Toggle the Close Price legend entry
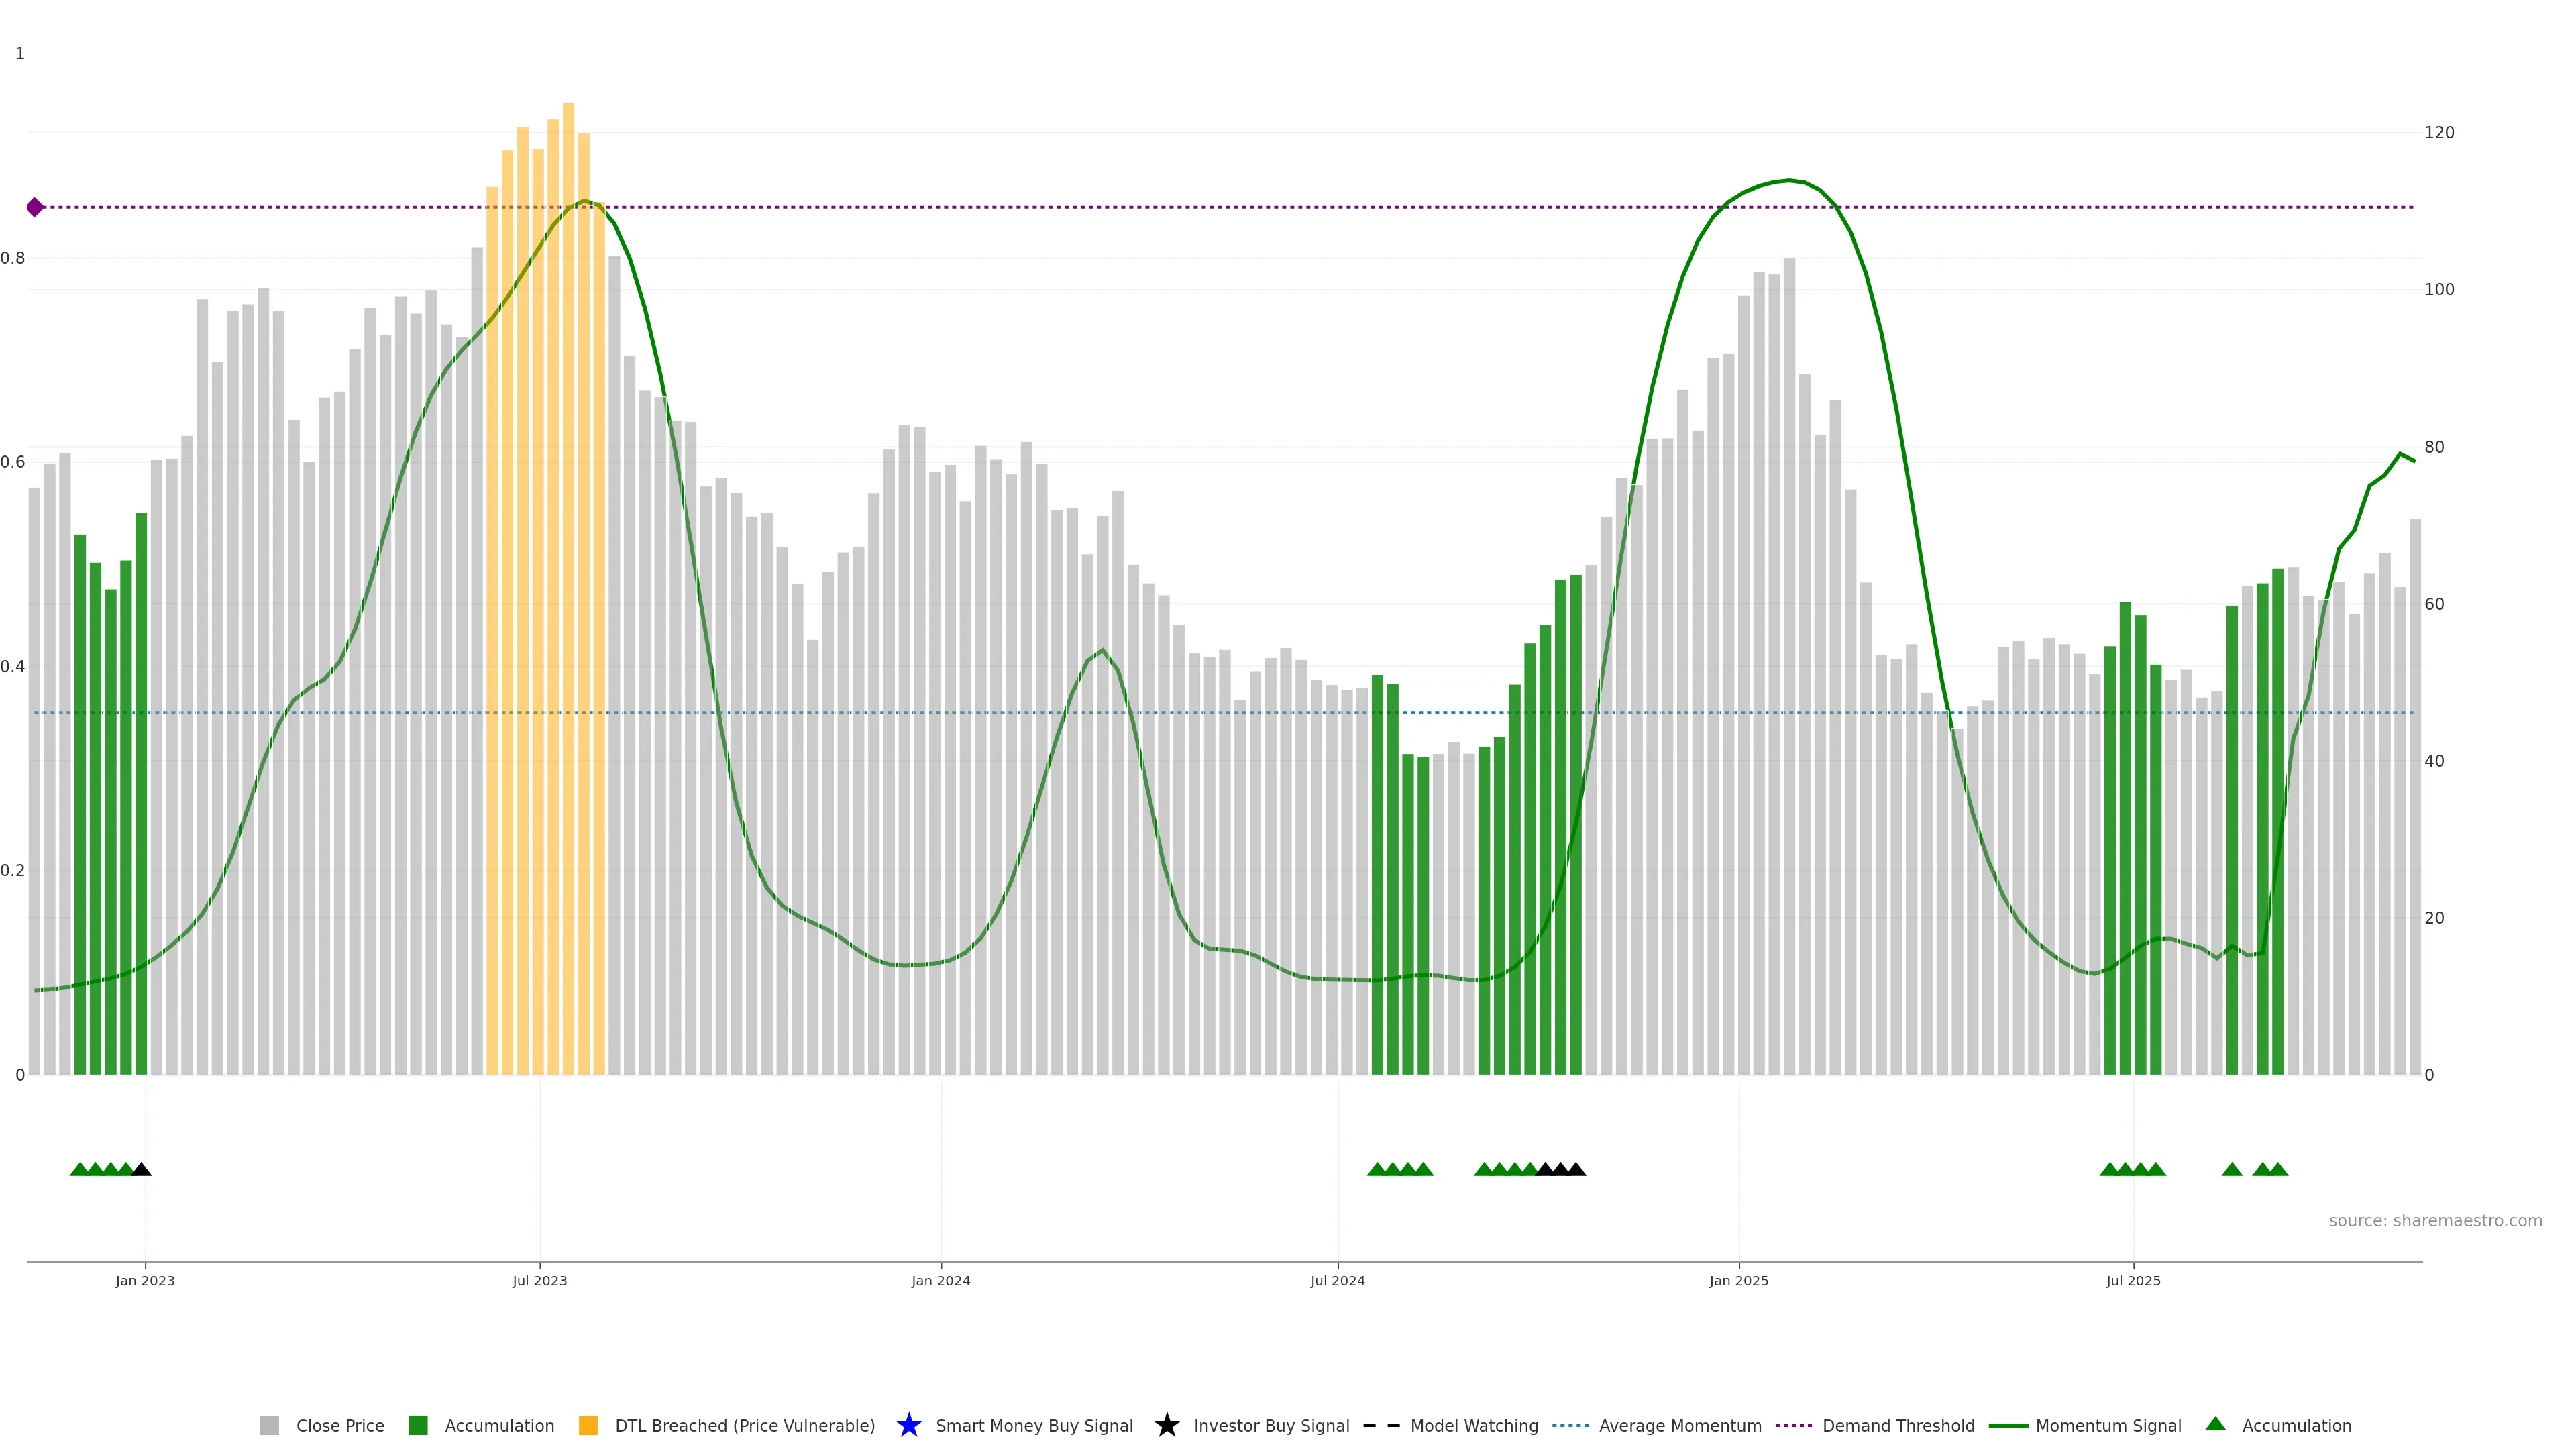 click(x=339, y=1425)
